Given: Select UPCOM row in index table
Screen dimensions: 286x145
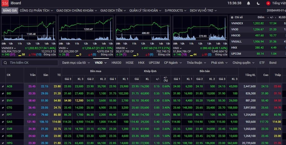Looking at the screenshot, I should (257, 54).
